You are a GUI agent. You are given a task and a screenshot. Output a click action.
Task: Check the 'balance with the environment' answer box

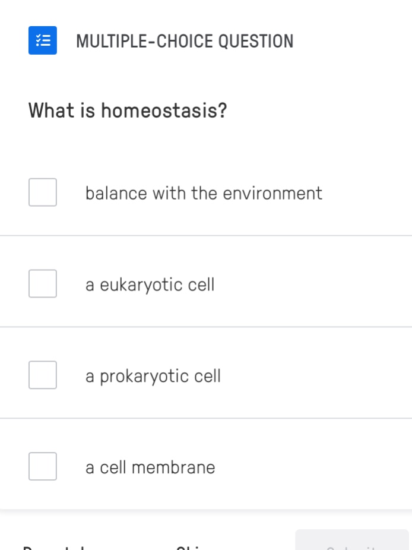pos(42,192)
